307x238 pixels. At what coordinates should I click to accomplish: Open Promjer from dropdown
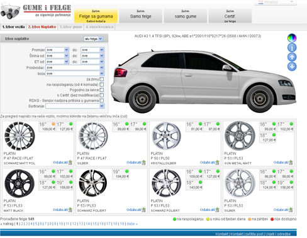point(57,50)
